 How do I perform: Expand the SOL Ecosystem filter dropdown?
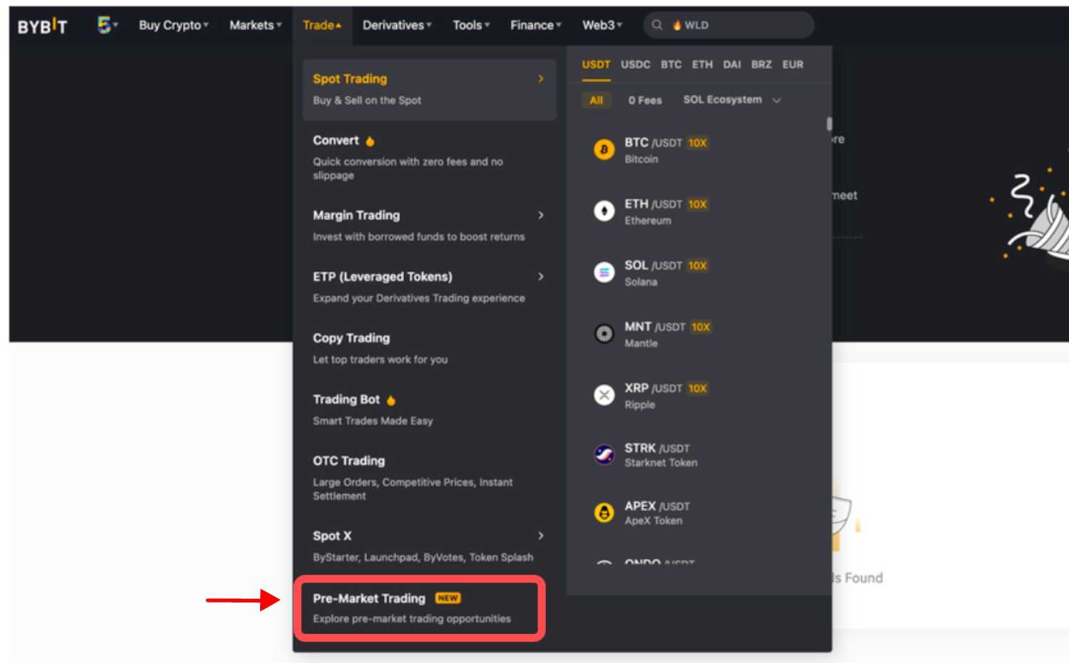point(732,100)
